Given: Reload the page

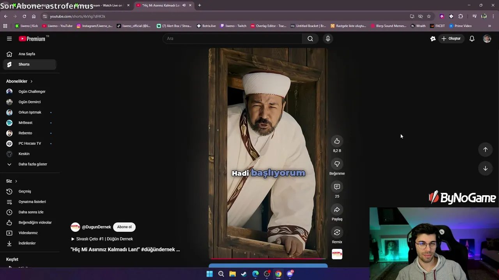Looking at the screenshot, I should [x=24, y=16].
